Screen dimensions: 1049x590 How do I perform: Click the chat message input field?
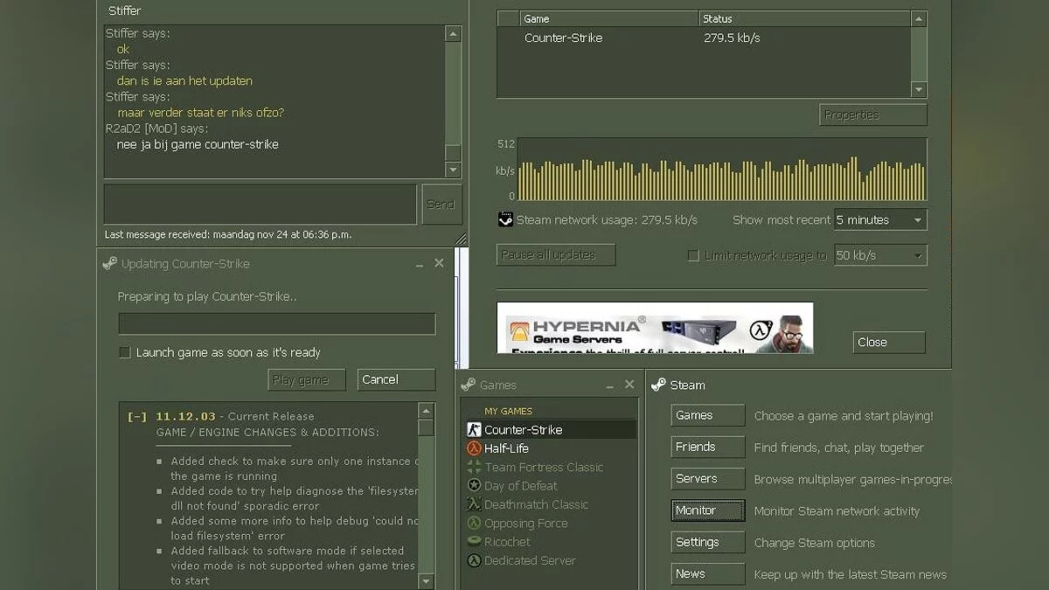260,204
